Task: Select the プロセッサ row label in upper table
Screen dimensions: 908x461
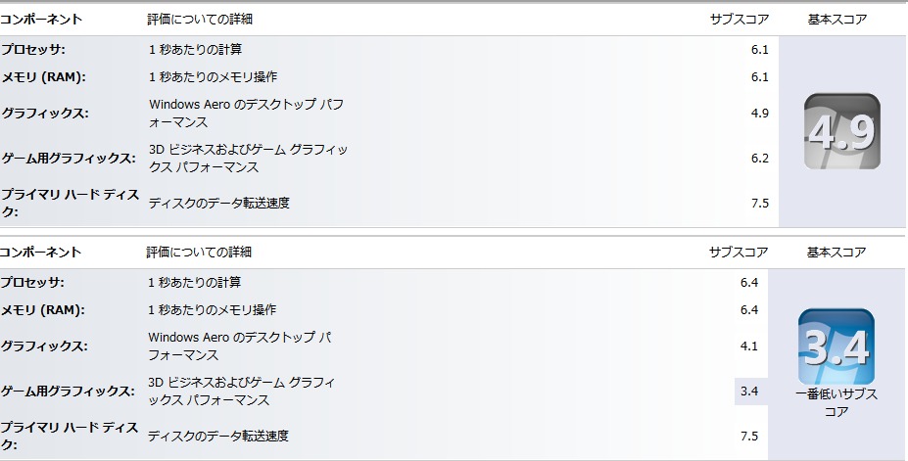Action: pyautogui.click(x=33, y=49)
